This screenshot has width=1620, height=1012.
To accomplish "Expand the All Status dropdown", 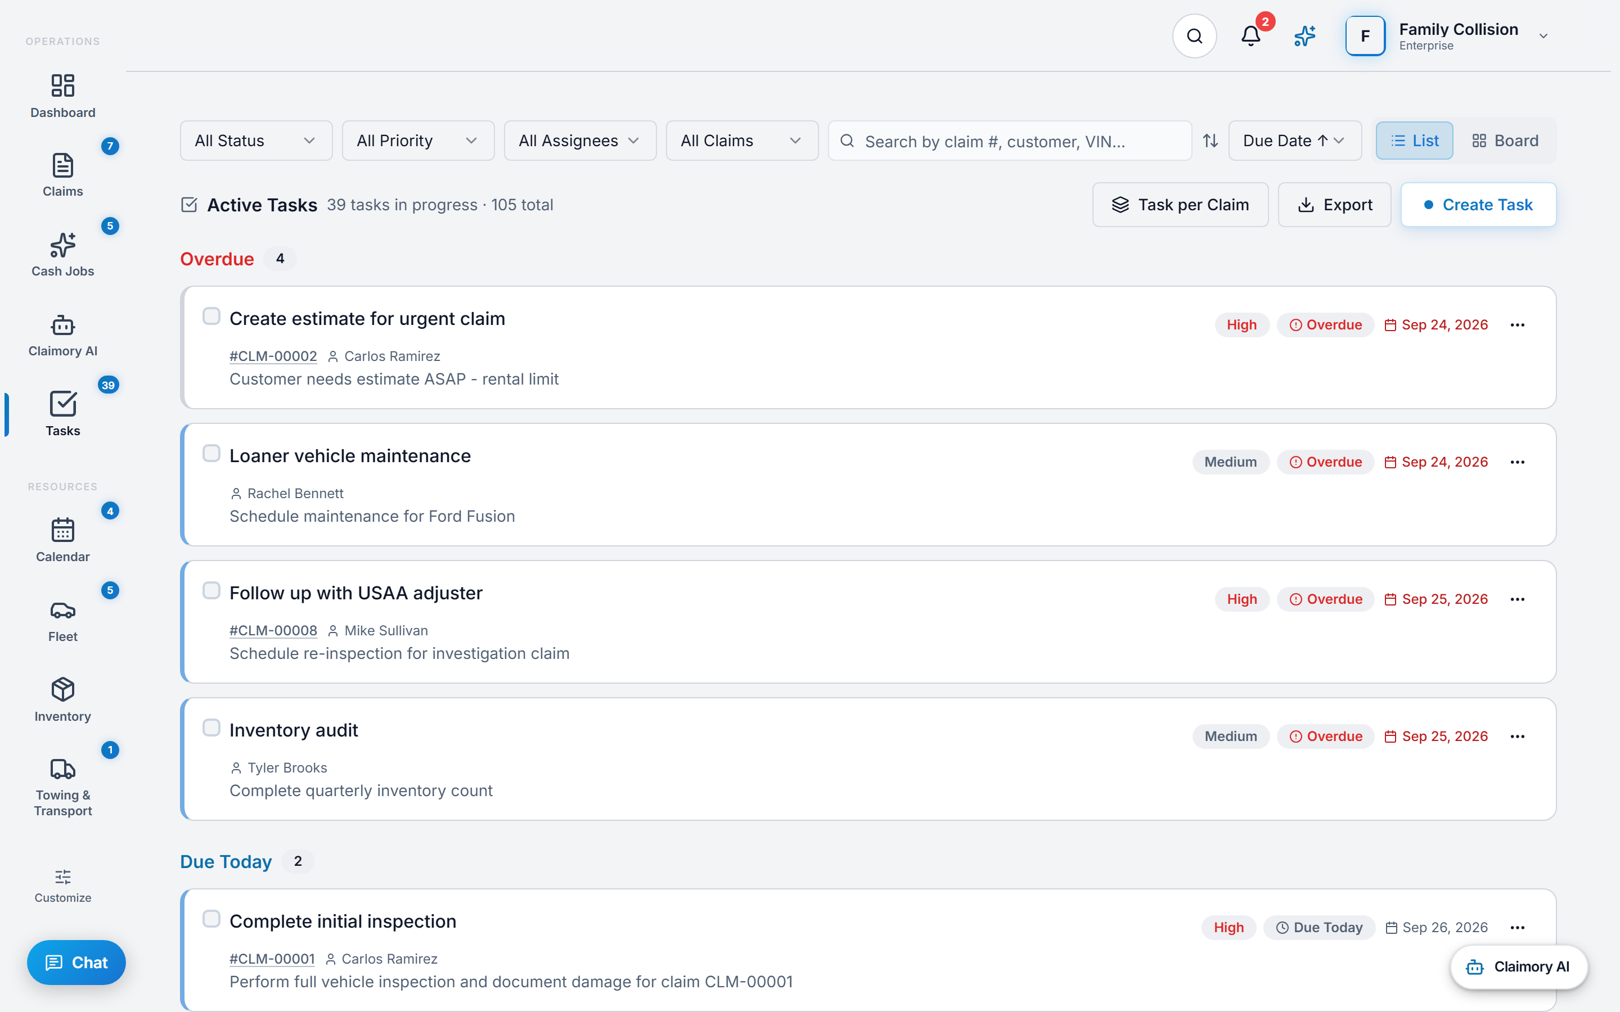I will [x=256, y=141].
